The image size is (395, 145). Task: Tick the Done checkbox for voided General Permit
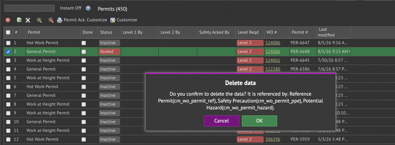coord(84,52)
